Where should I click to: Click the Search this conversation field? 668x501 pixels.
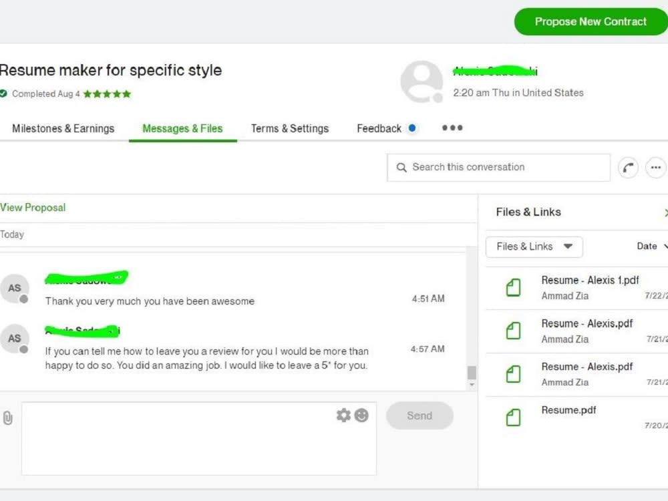coord(498,168)
